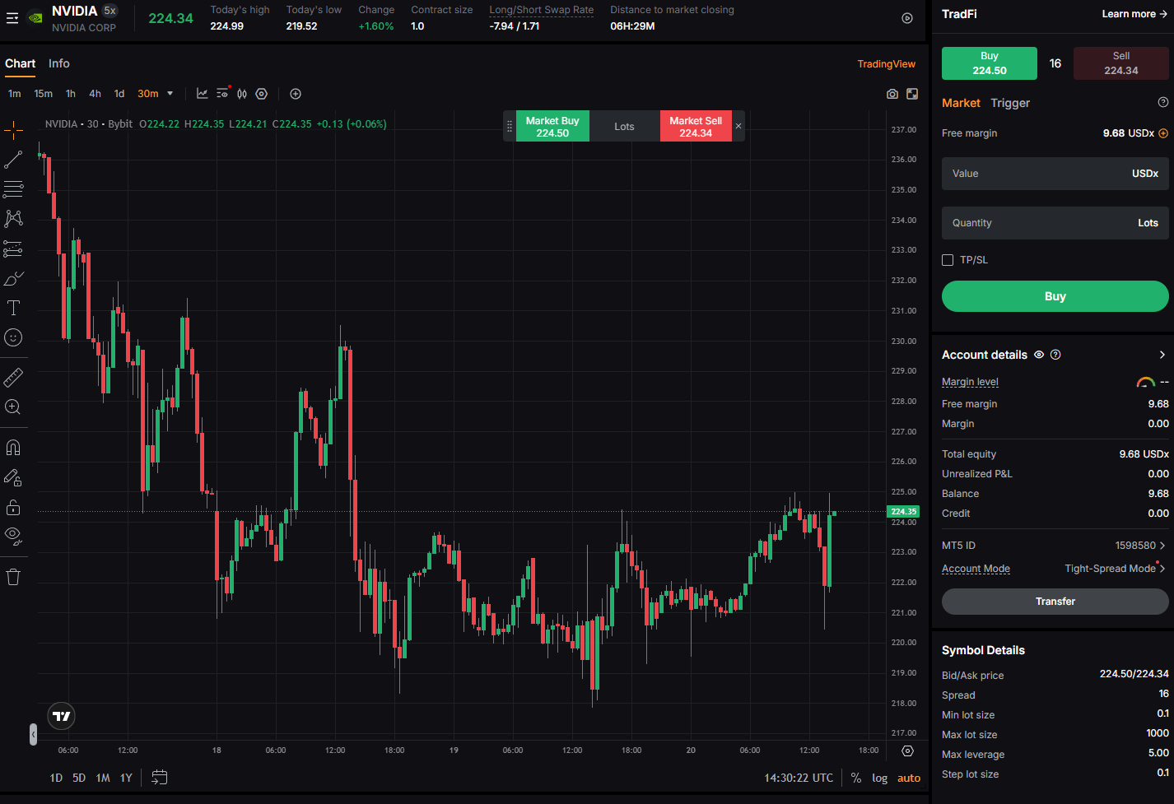Viewport: 1174px width, 804px height.
Task: Open chart settings hexagon icon
Action: tap(262, 94)
